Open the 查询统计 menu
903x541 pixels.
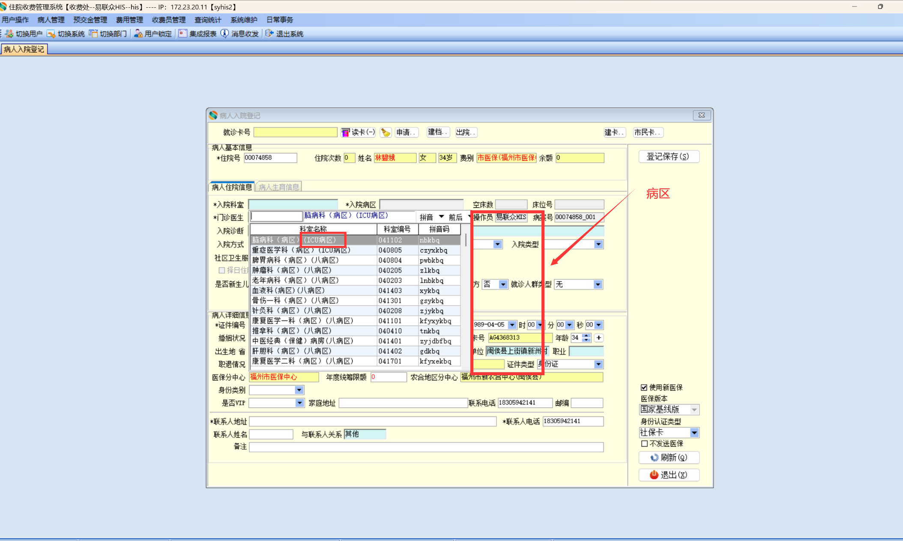(208, 20)
